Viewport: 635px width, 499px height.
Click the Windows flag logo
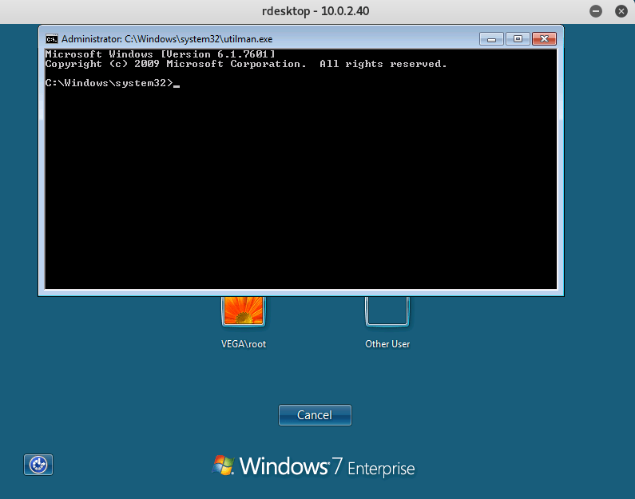point(223,465)
